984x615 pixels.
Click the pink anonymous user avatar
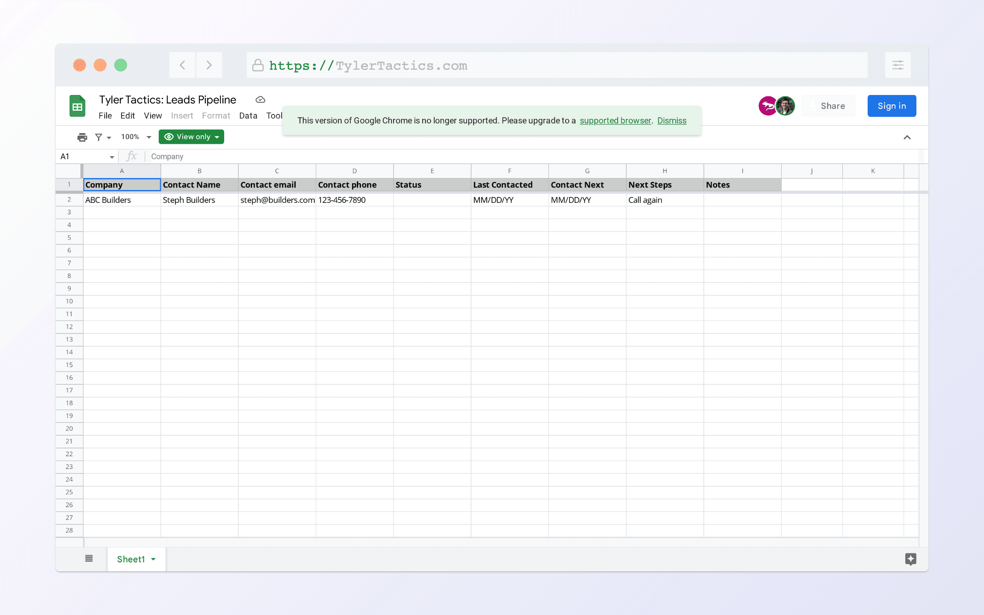coord(768,106)
